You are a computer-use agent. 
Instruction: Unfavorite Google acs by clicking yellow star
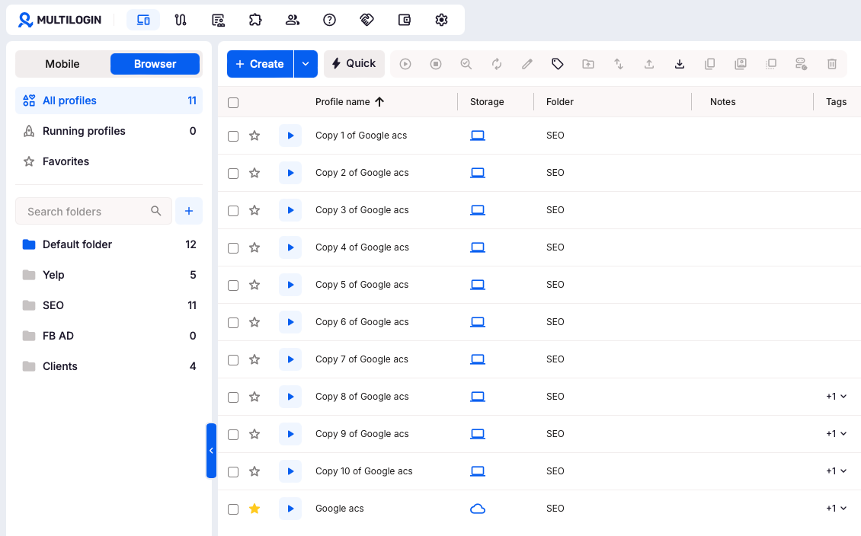pos(254,509)
